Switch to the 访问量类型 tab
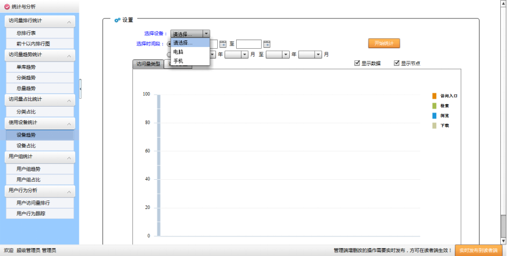The height and width of the screenshot is (256, 507). pyautogui.click(x=148, y=63)
